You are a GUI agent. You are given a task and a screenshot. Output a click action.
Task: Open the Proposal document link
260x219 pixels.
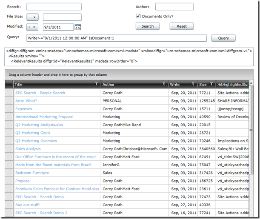[23, 181]
